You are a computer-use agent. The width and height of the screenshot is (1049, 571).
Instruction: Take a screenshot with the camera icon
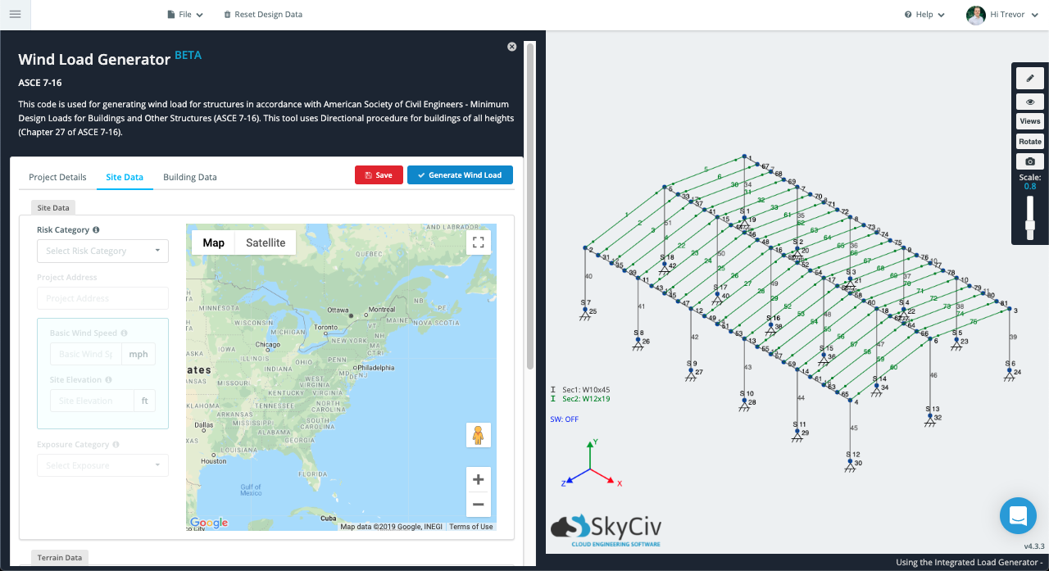pyautogui.click(x=1029, y=161)
